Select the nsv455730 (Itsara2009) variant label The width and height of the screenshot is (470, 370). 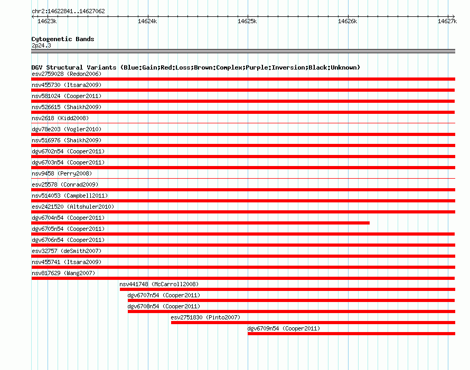pyautogui.click(x=67, y=85)
